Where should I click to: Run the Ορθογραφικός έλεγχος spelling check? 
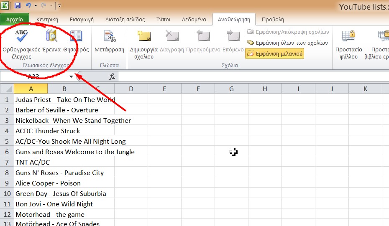click(x=20, y=44)
